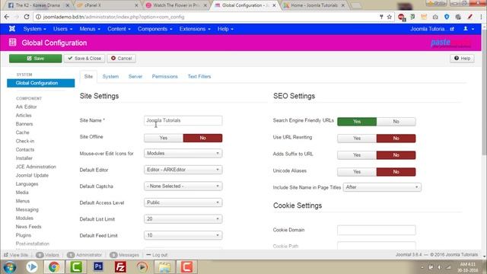Click the red pen extension icon
The image size is (487, 274).
click(470, 17)
